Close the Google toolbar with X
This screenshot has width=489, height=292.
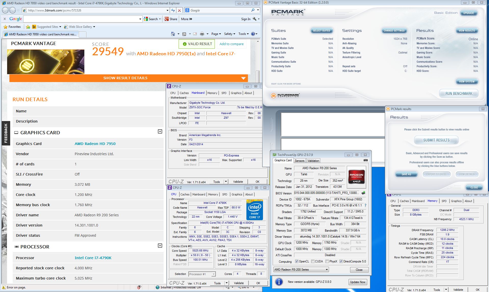coord(5,19)
